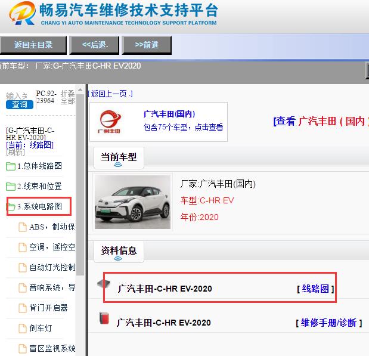Open the 维修手册/诊断 link
The image size is (369, 356).
click(x=328, y=323)
